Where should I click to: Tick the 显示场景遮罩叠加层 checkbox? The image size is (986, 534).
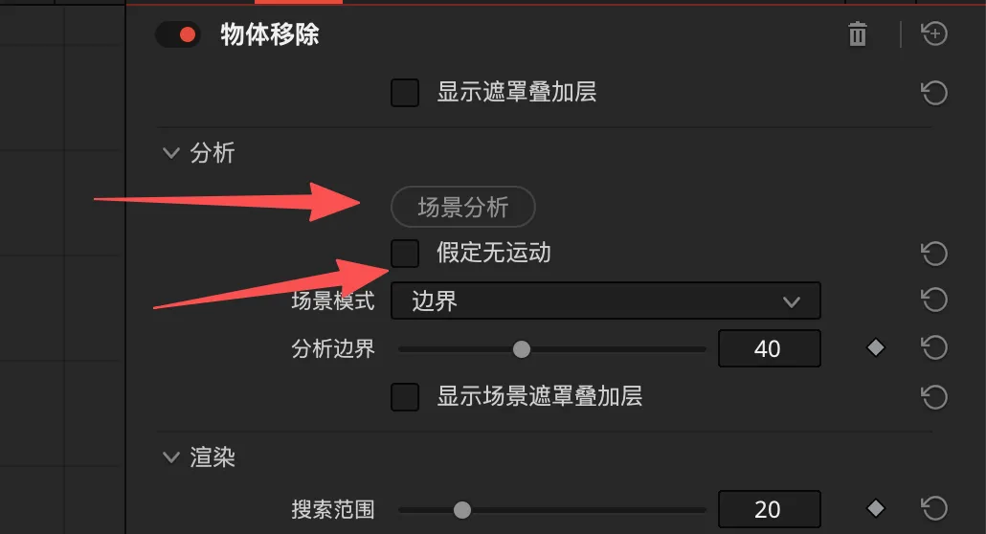pyautogui.click(x=405, y=397)
